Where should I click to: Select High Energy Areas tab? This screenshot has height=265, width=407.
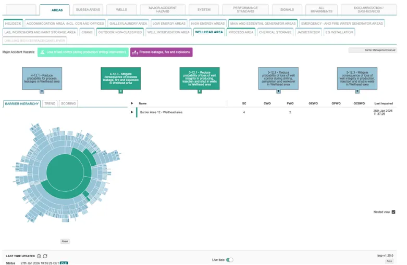point(208,23)
